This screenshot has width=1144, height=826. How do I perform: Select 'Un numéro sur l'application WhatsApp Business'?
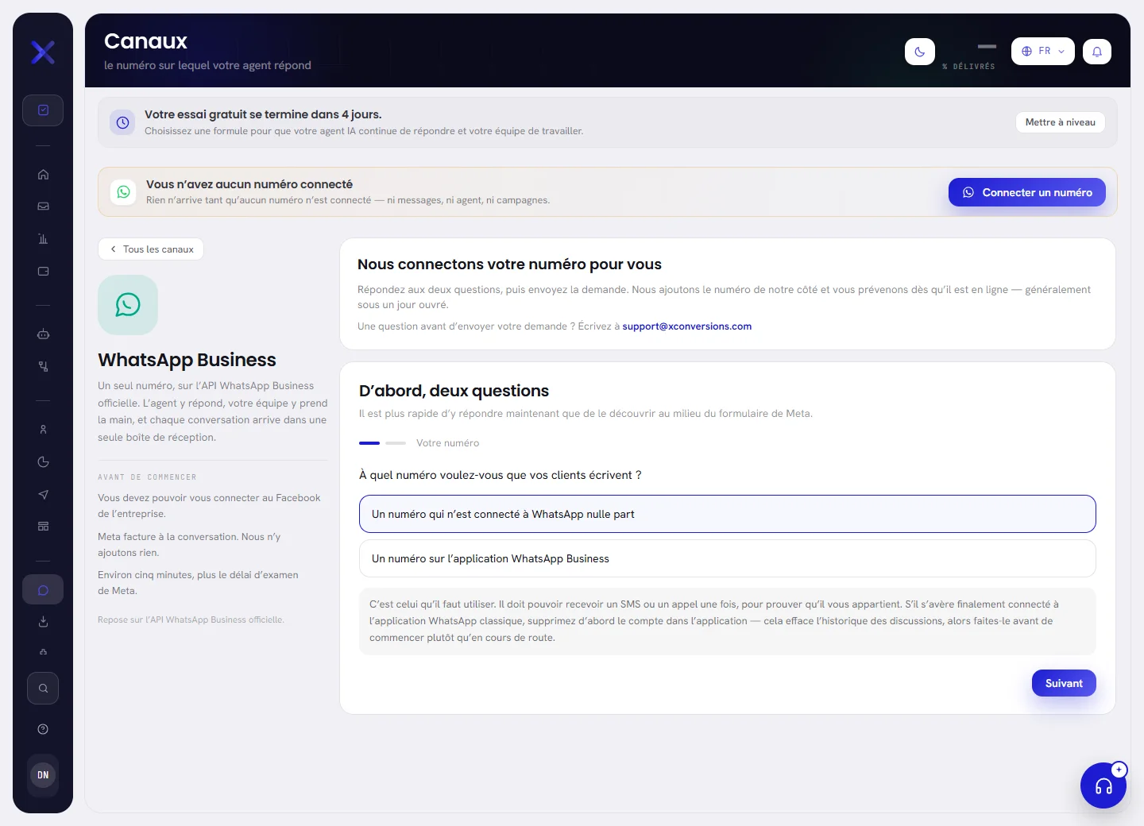728,558
